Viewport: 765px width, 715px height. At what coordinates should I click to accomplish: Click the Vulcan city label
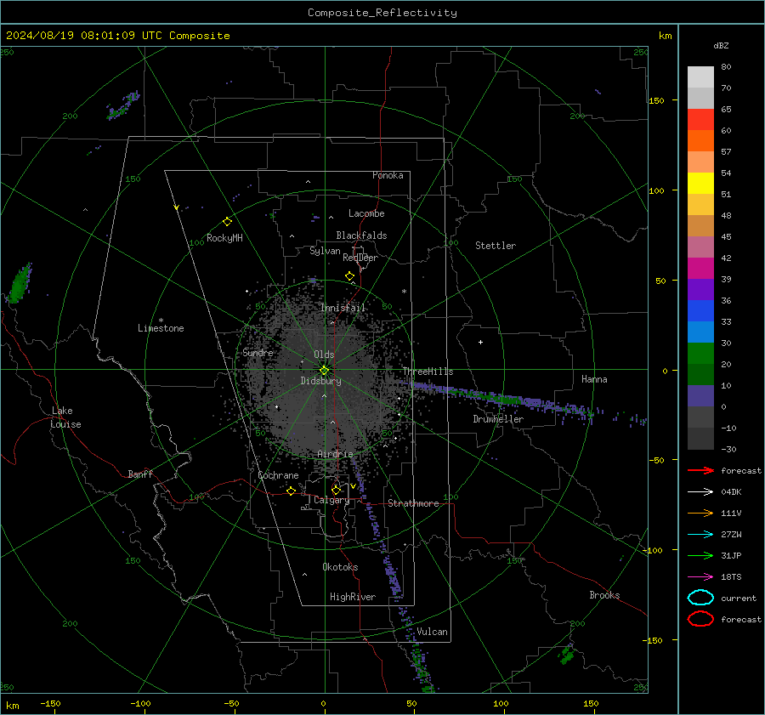pos(432,632)
